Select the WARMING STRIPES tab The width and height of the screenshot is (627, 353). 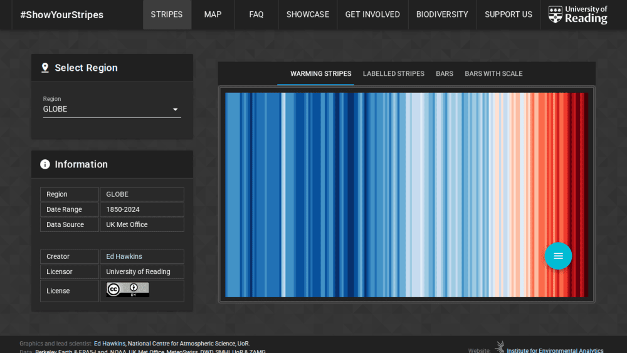click(x=320, y=73)
